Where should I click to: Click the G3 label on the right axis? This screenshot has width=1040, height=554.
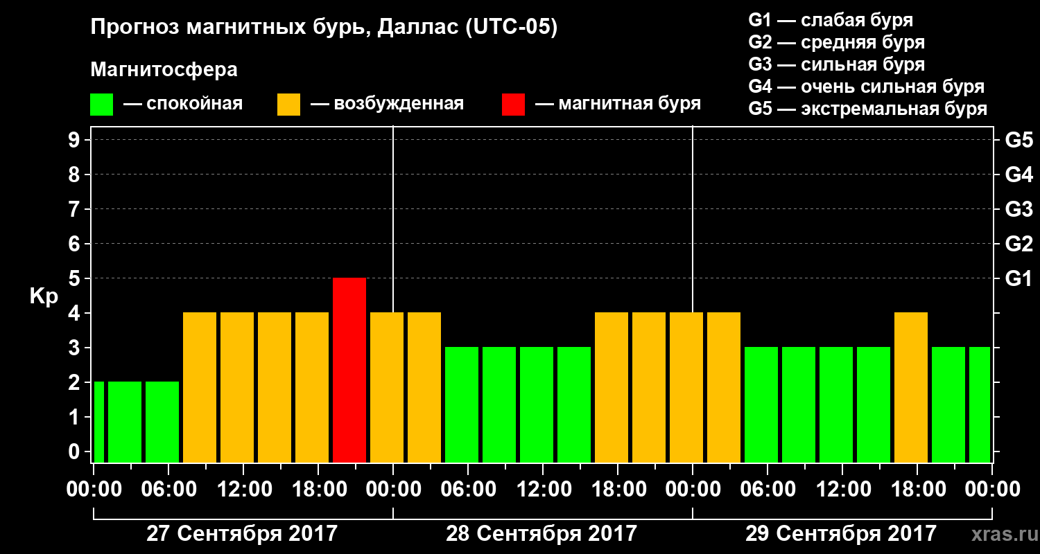1019,209
